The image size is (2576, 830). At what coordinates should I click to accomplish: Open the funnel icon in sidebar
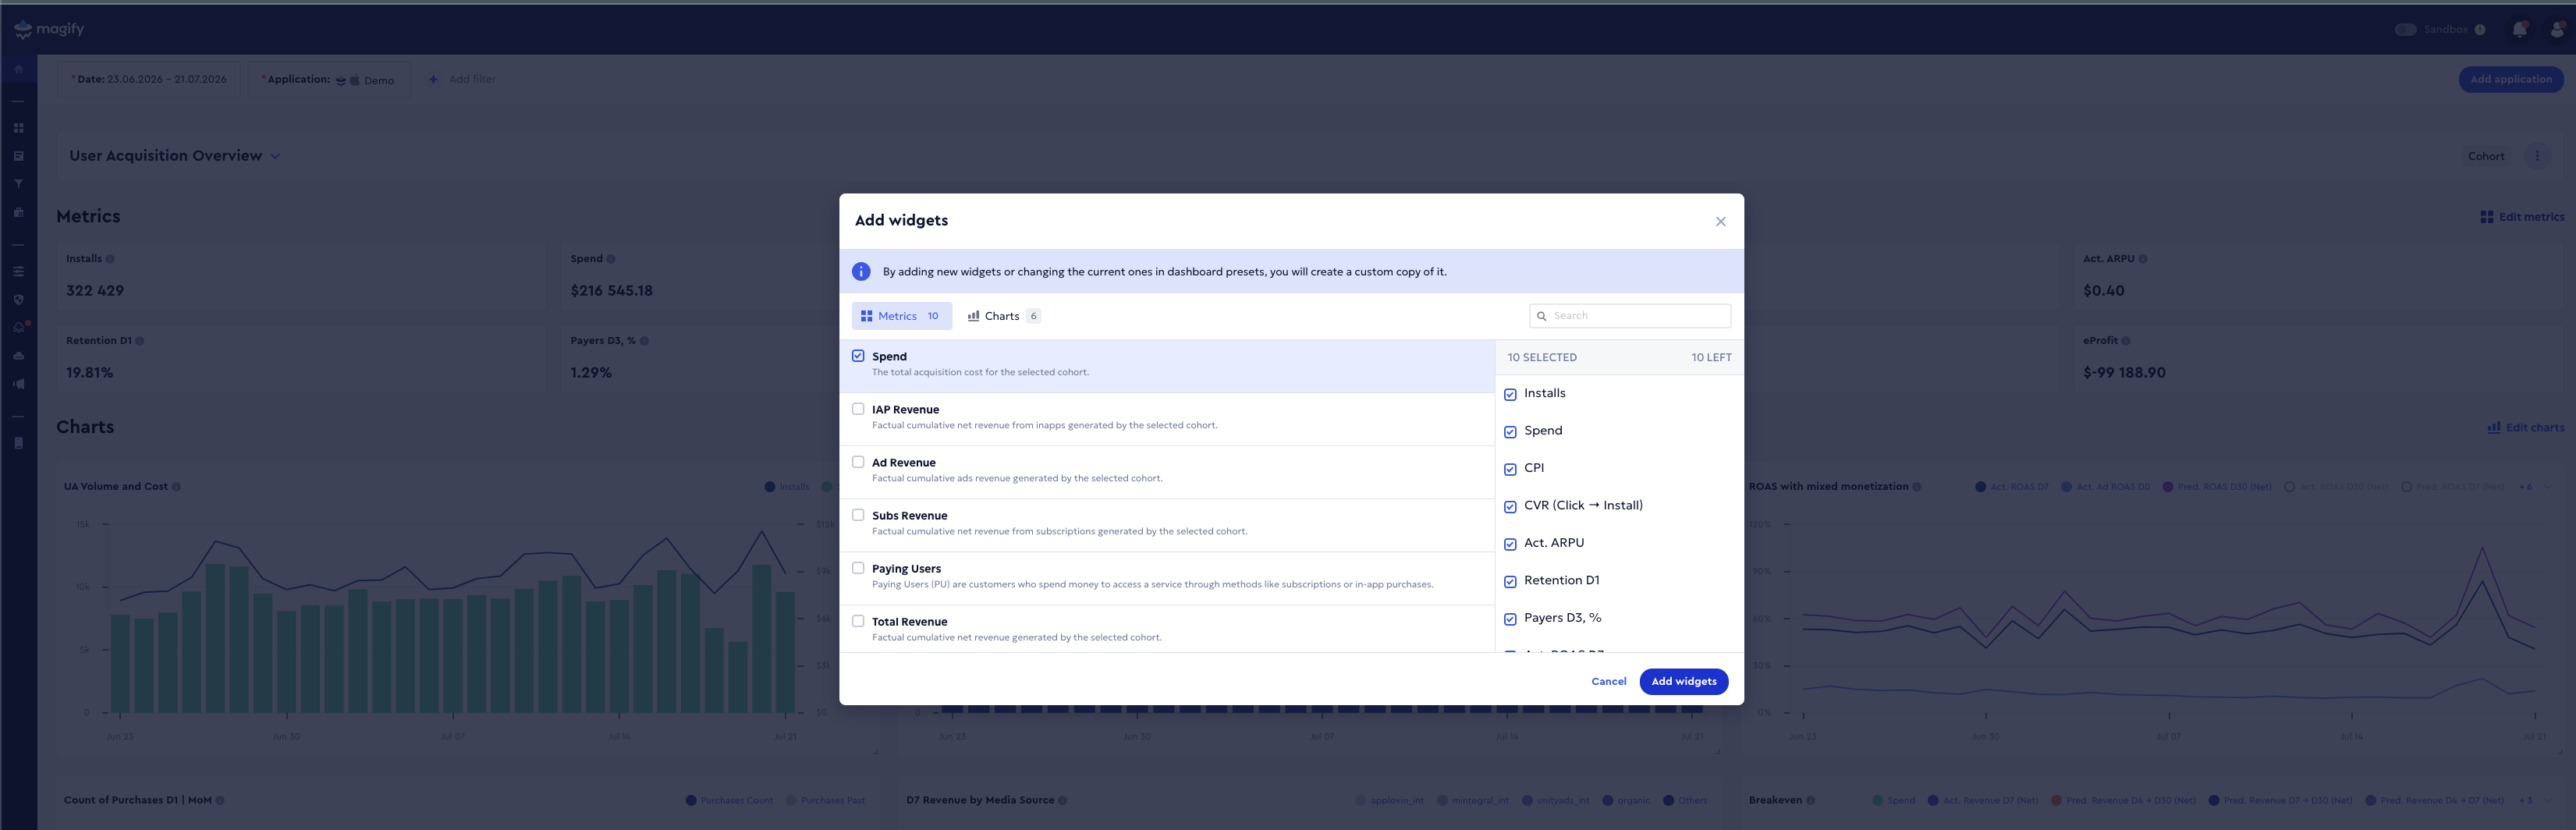click(18, 184)
